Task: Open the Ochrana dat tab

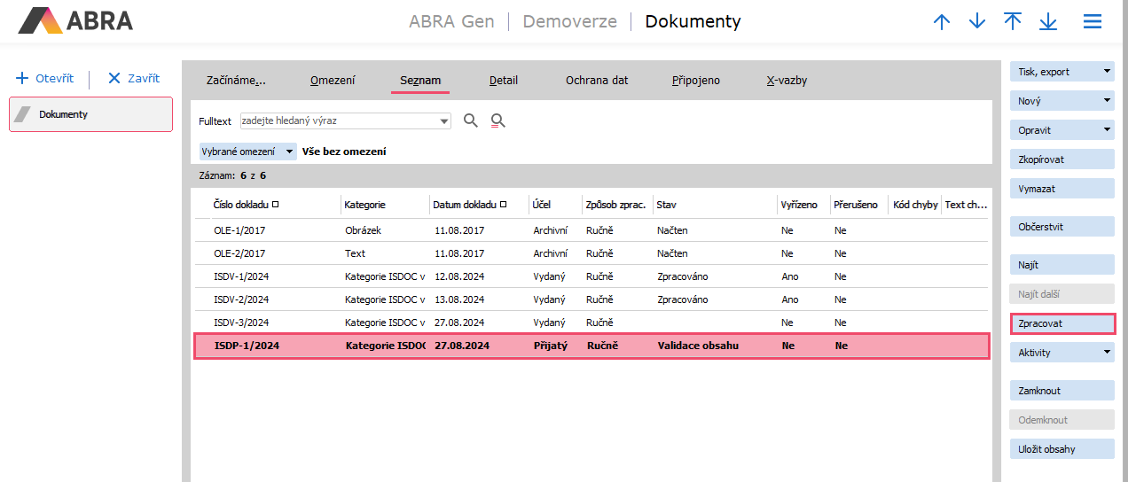Action: click(597, 81)
